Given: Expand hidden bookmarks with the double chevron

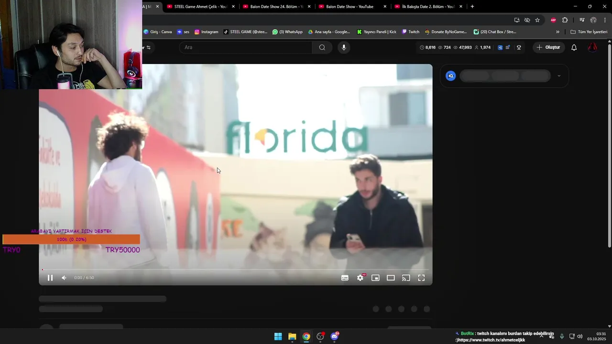Looking at the screenshot, I should pyautogui.click(x=557, y=32).
